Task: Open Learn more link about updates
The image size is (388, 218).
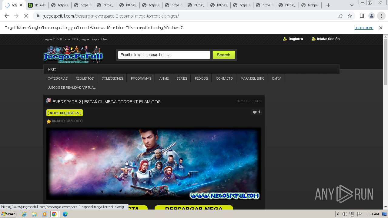Action: pos(364,28)
